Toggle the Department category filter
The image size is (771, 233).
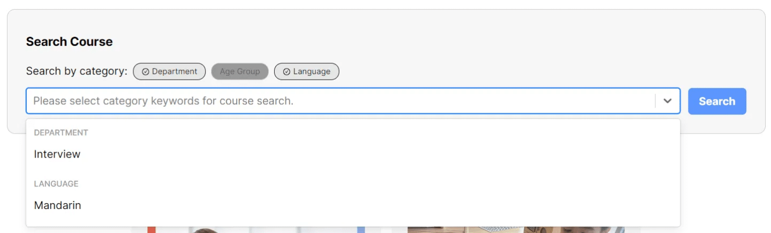[x=169, y=72]
